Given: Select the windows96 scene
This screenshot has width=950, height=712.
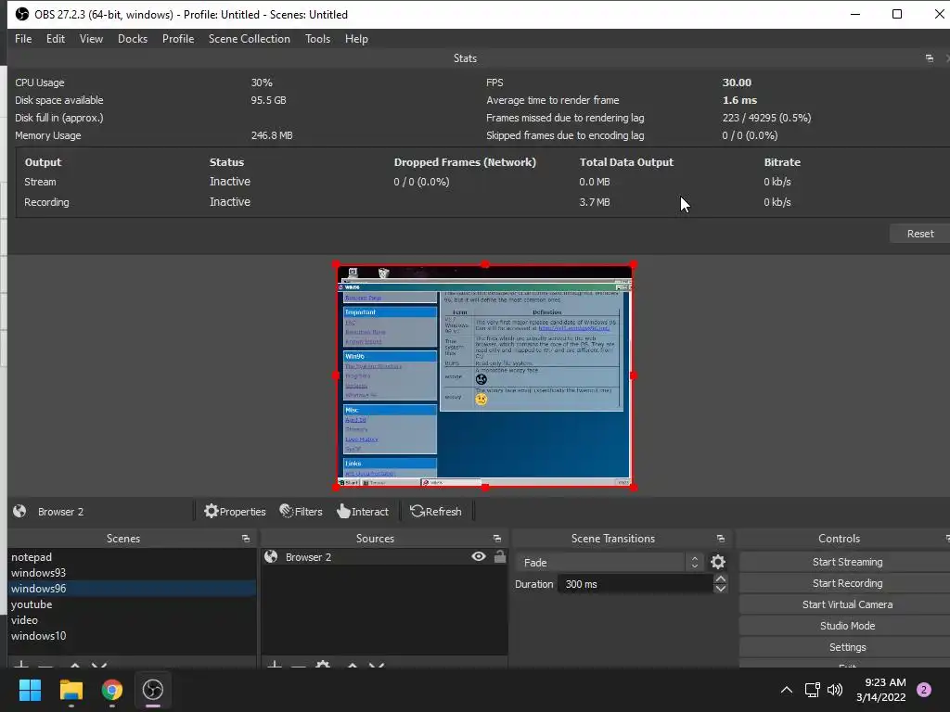Looking at the screenshot, I should pos(132,589).
